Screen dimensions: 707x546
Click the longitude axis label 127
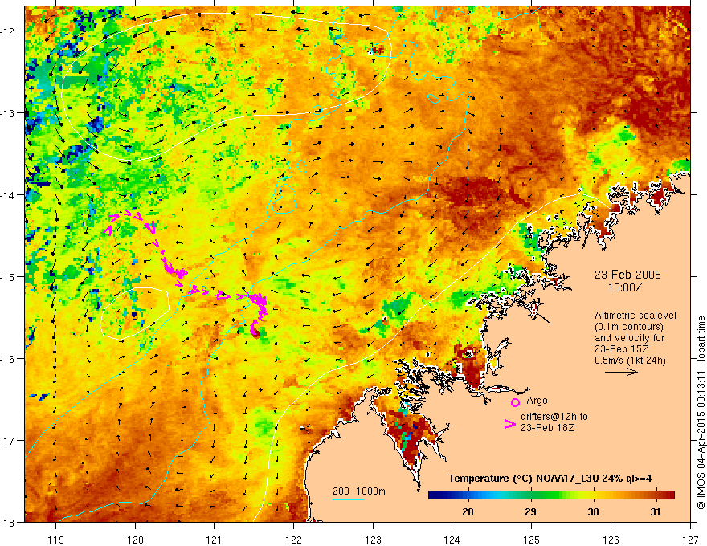pyautogui.click(x=690, y=540)
